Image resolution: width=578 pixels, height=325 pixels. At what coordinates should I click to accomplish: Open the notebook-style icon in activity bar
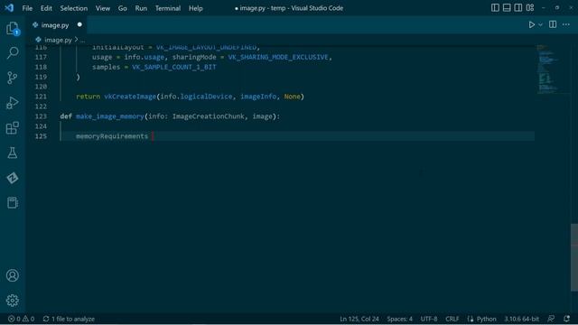(13, 202)
